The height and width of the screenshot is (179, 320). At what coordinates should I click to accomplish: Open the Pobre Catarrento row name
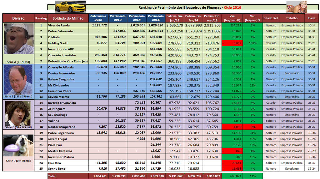60,31
